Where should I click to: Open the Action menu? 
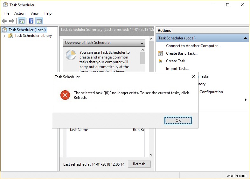click(20, 13)
